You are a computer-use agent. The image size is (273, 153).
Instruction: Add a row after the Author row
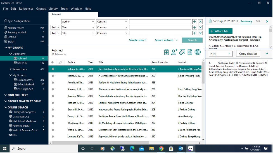point(194,22)
